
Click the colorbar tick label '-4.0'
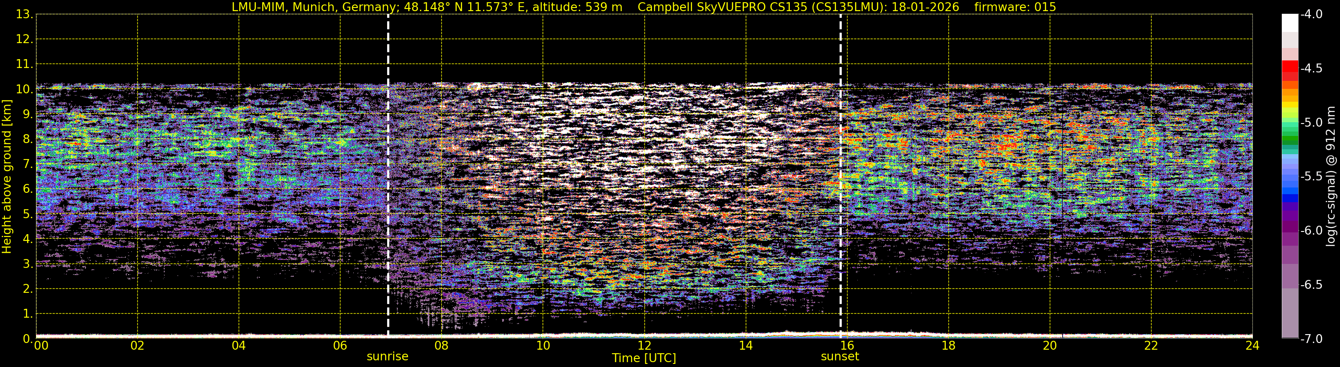(1312, 15)
